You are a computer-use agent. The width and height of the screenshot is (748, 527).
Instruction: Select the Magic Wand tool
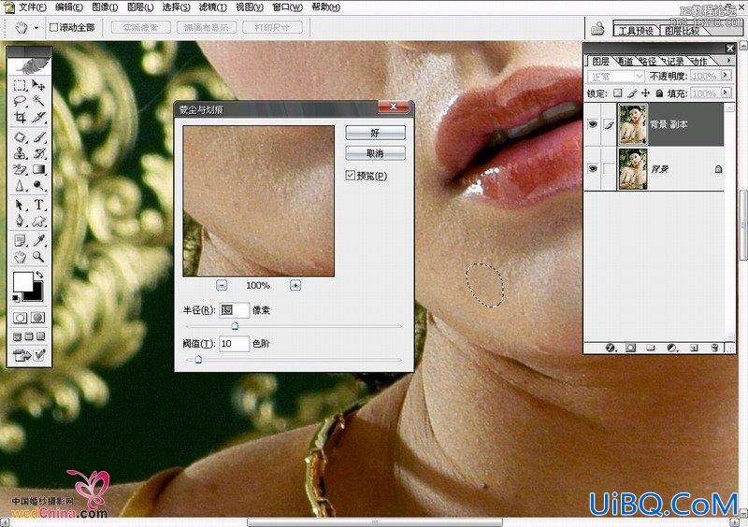click(38, 101)
